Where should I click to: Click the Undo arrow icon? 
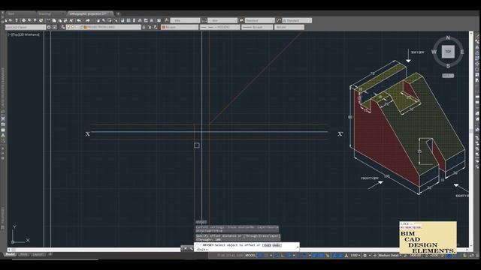[x=79, y=20]
